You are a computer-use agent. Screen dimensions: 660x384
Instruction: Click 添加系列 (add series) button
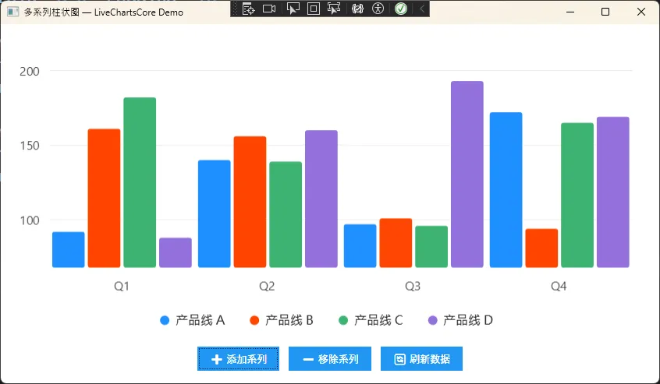pyautogui.click(x=239, y=359)
